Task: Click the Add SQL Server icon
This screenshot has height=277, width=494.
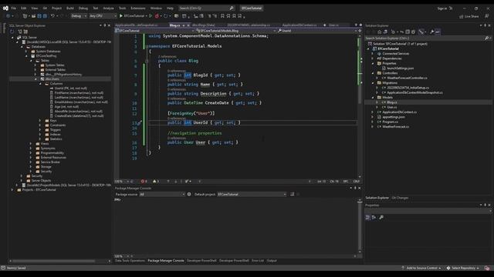Action: (x=20, y=32)
